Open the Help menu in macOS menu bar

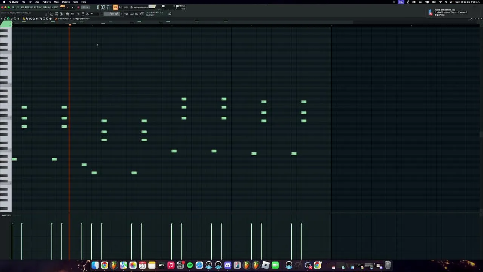(84, 2)
